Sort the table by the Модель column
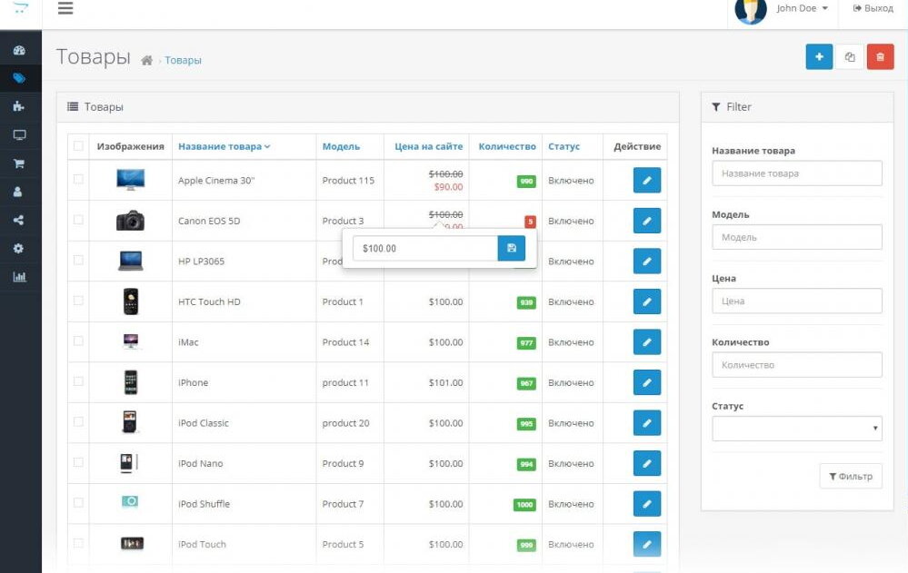 click(x=341, y=146)
